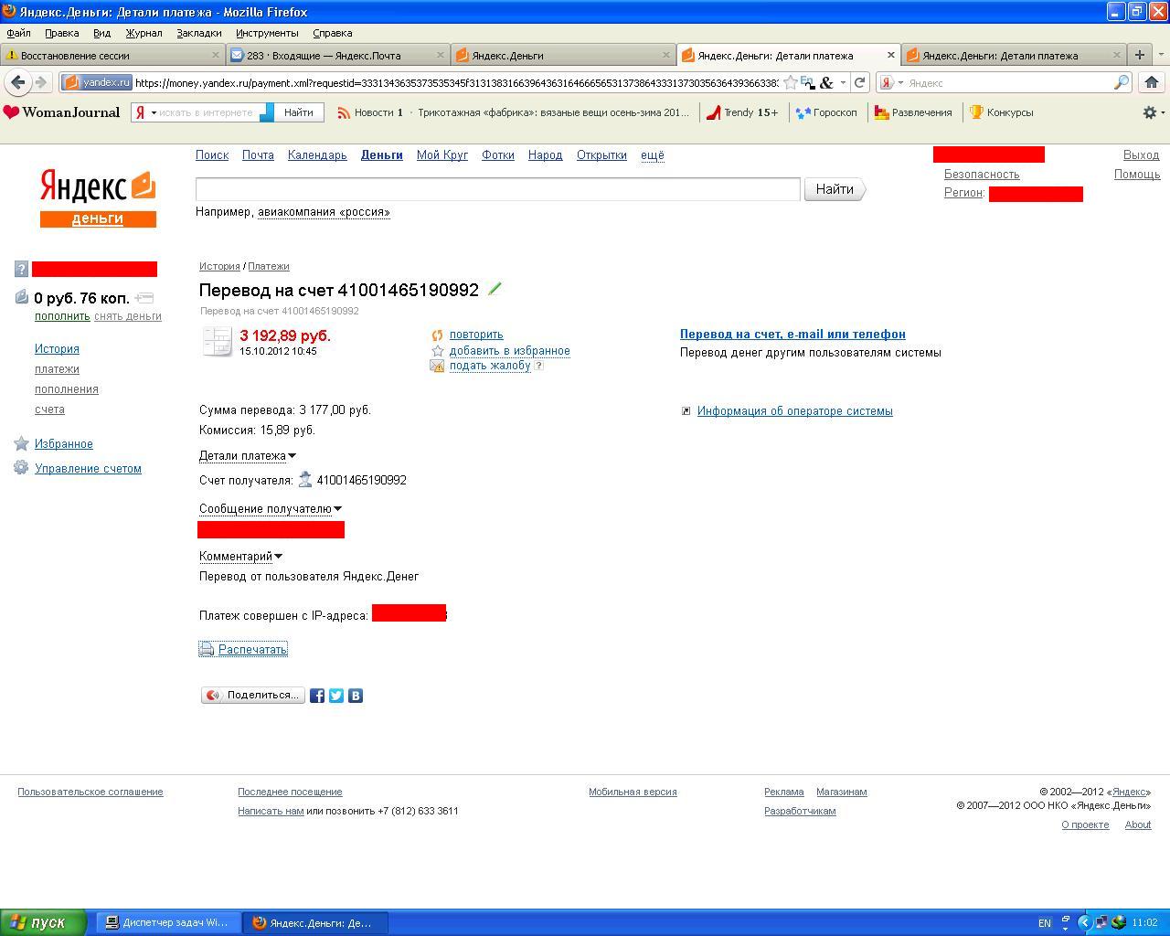The height and width of the screenshot is (936, 1170).
Task: Click the повторить link
Action: 476,335
